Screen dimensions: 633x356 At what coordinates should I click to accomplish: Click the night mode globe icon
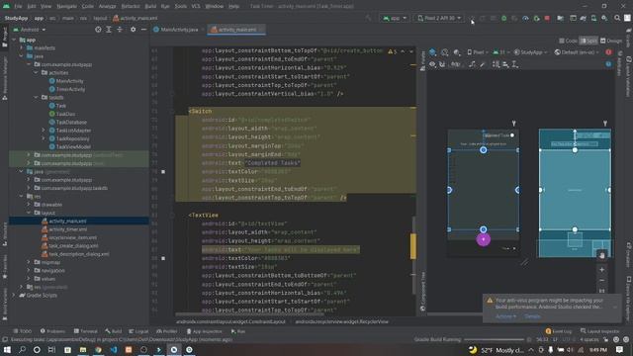457,52
